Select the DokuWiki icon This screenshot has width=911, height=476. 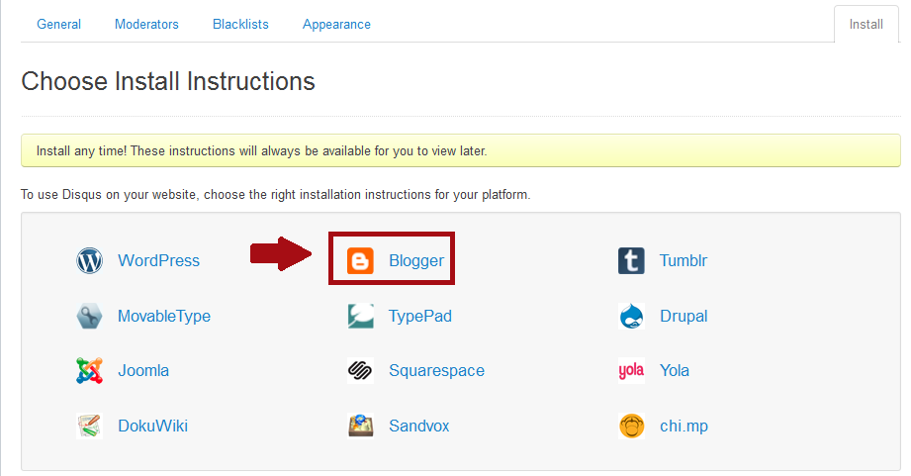click(x=89, y=426)
